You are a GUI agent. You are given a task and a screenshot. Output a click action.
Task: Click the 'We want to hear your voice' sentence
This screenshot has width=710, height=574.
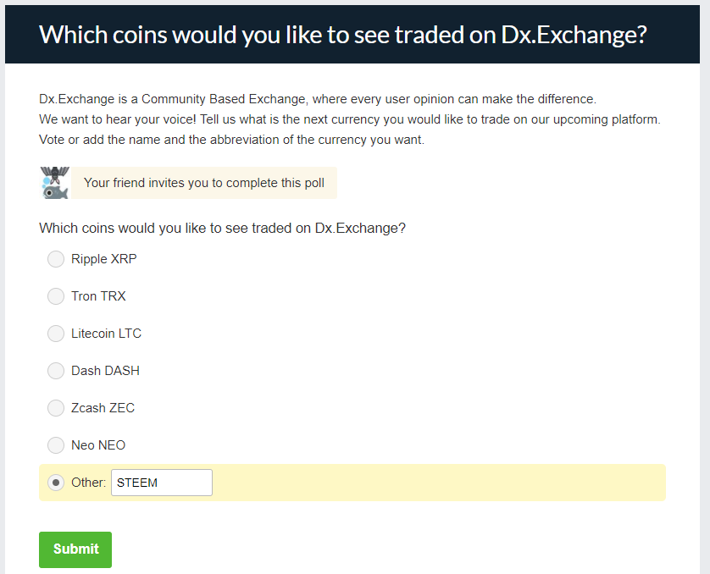point(349,119)
